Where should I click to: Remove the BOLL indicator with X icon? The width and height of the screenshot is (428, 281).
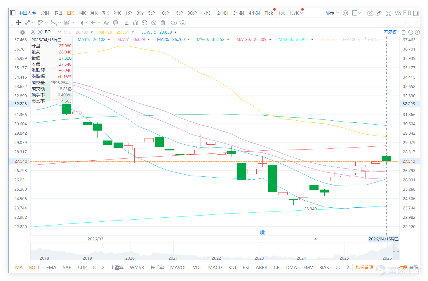(40, 32)
